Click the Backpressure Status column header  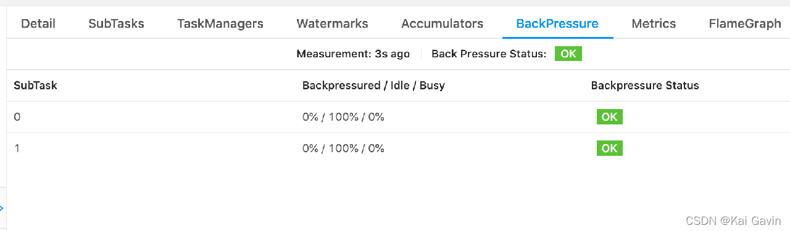(645, 86)
